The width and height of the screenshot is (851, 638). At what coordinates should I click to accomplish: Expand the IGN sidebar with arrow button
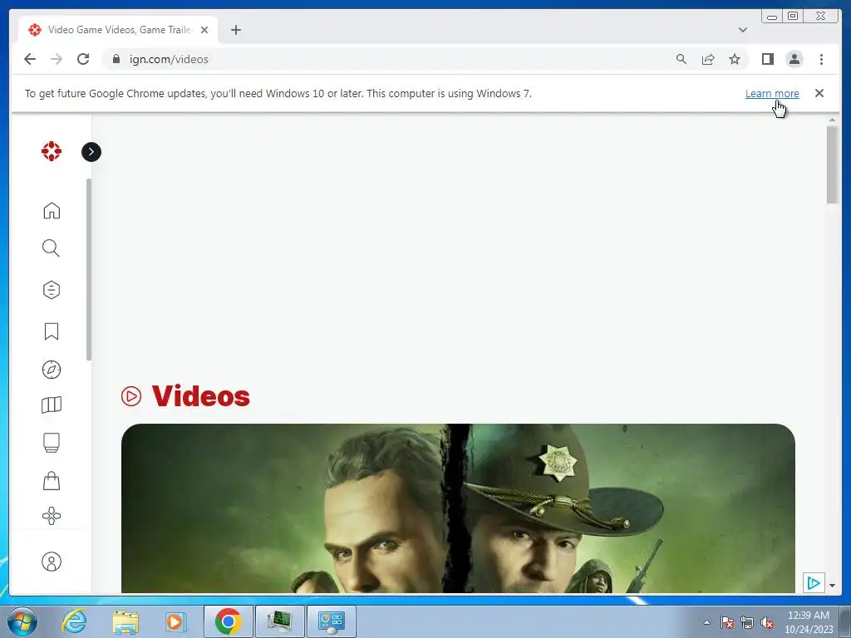point(91,152)
